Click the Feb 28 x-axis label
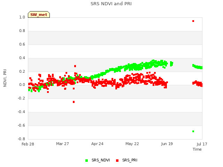The image size is (223, 167). [x=28, y=144]
